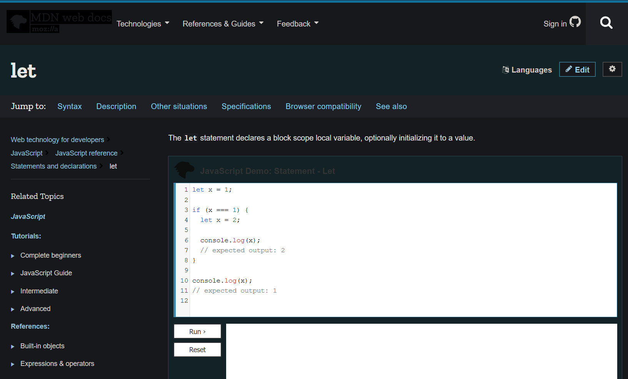Click the 'if (x === 1) {' line

click(x=220, y=210)
